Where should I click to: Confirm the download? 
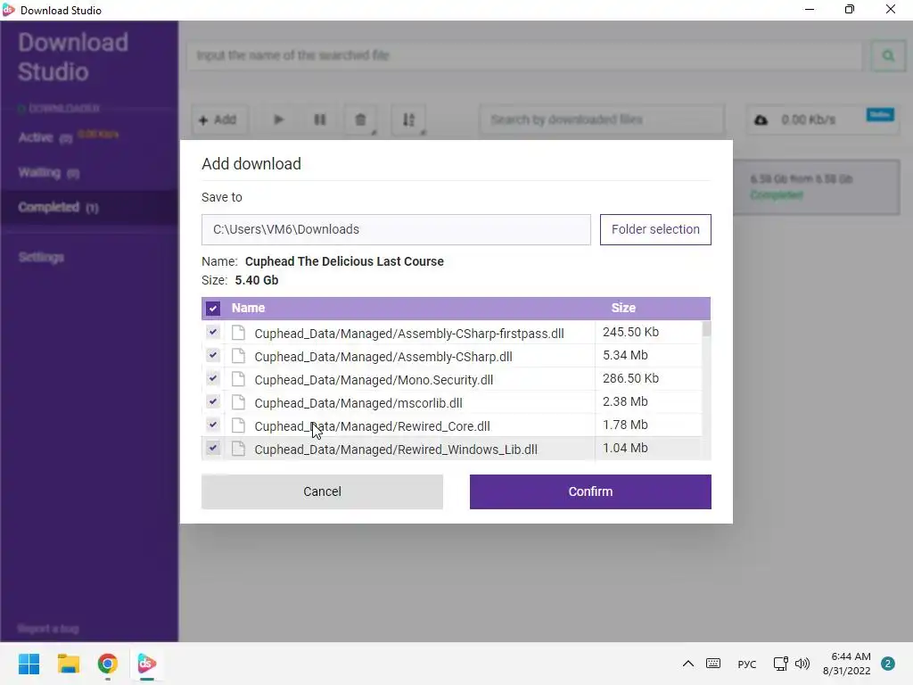pos(590,491)
